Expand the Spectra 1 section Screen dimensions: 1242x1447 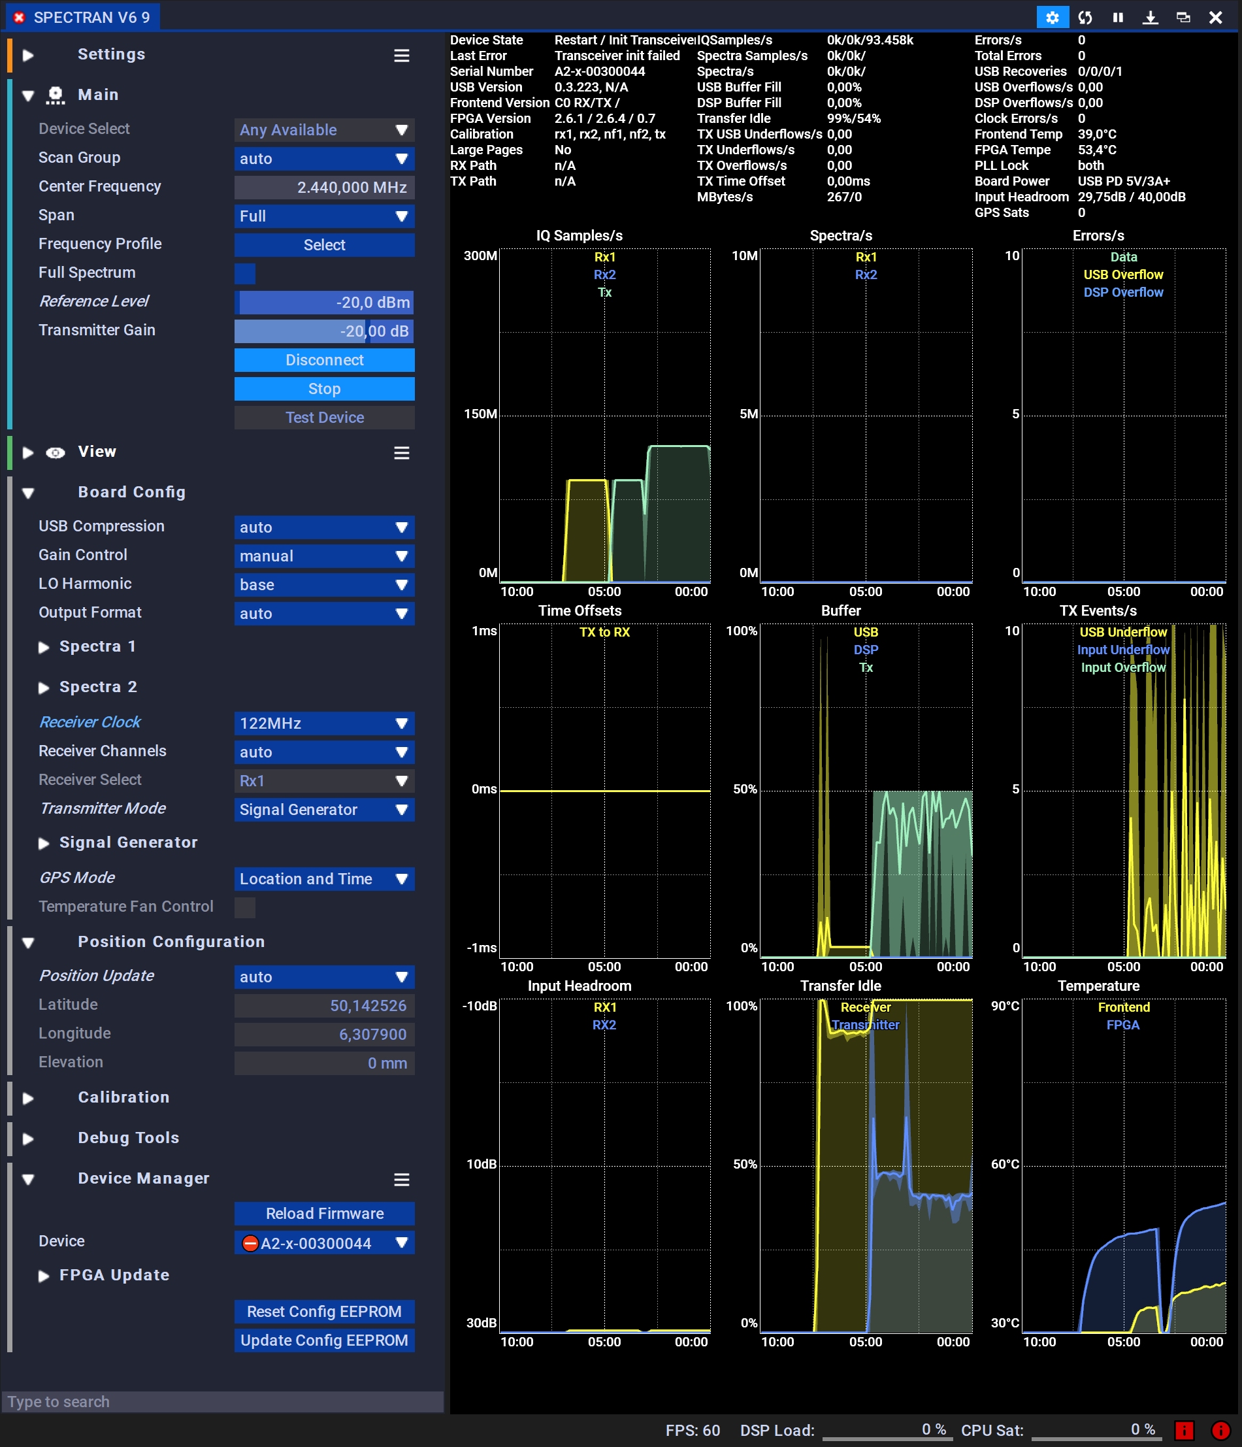[x=44, y=648]
